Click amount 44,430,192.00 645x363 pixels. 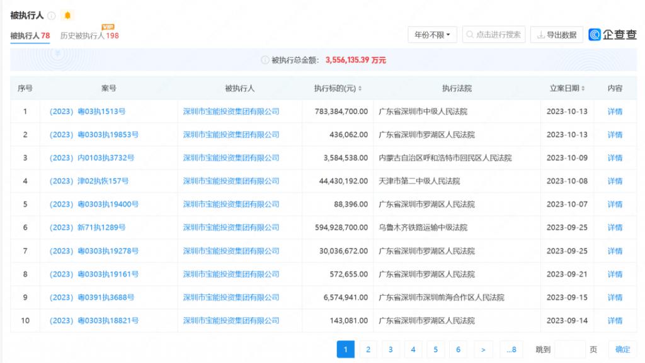coord(343,181)
